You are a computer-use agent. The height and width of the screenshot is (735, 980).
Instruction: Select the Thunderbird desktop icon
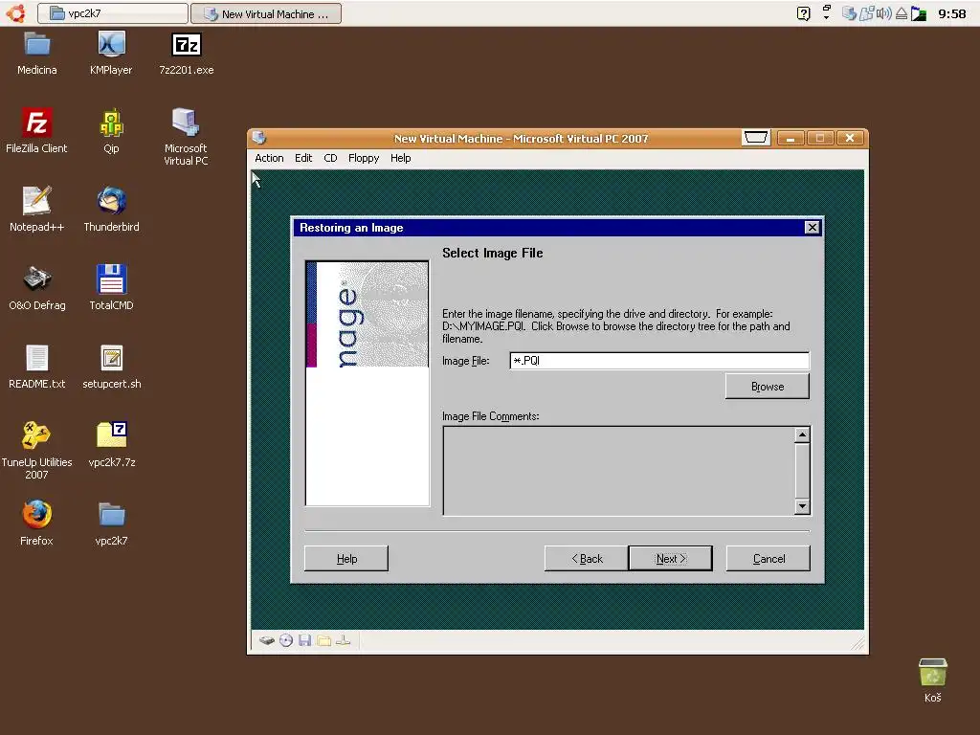click(x=111, y=210)
